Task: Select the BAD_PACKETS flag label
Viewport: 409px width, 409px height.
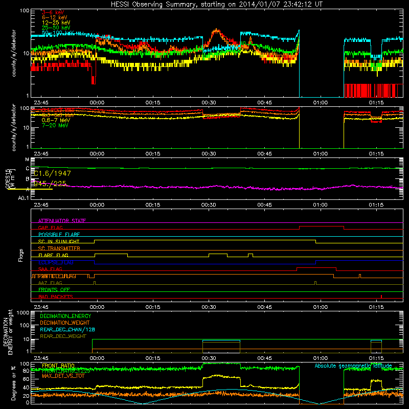Action: [56, 297]
